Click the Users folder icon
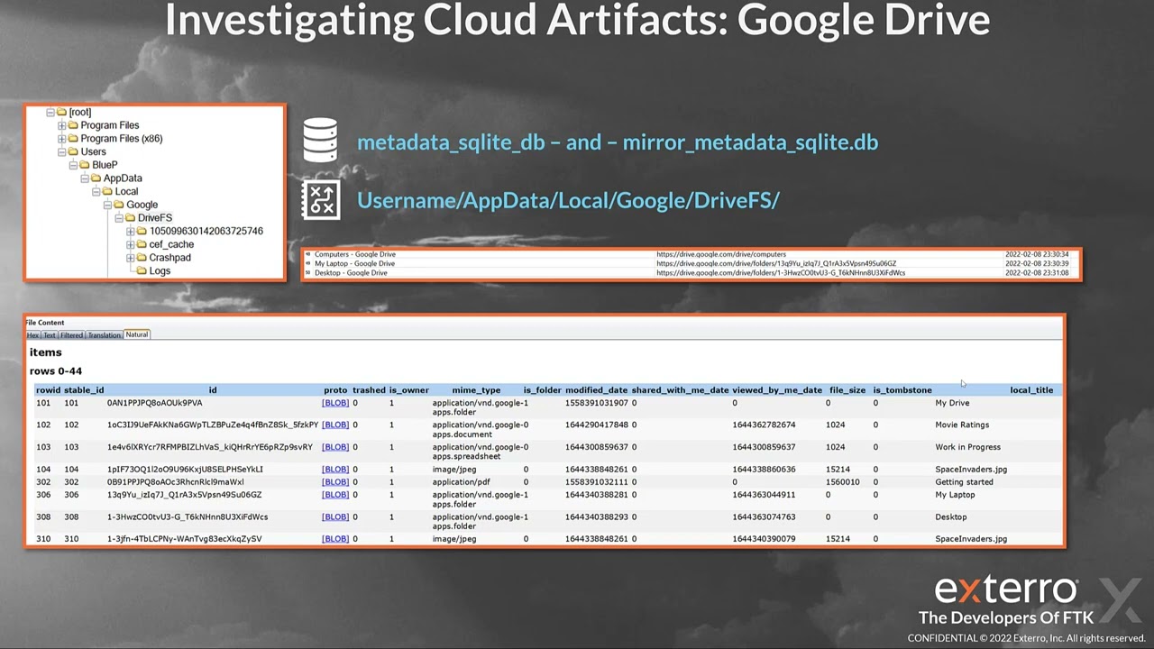The width and height of the screenshot is (1154, 649). pyautogui.click(x=73, y=152)
